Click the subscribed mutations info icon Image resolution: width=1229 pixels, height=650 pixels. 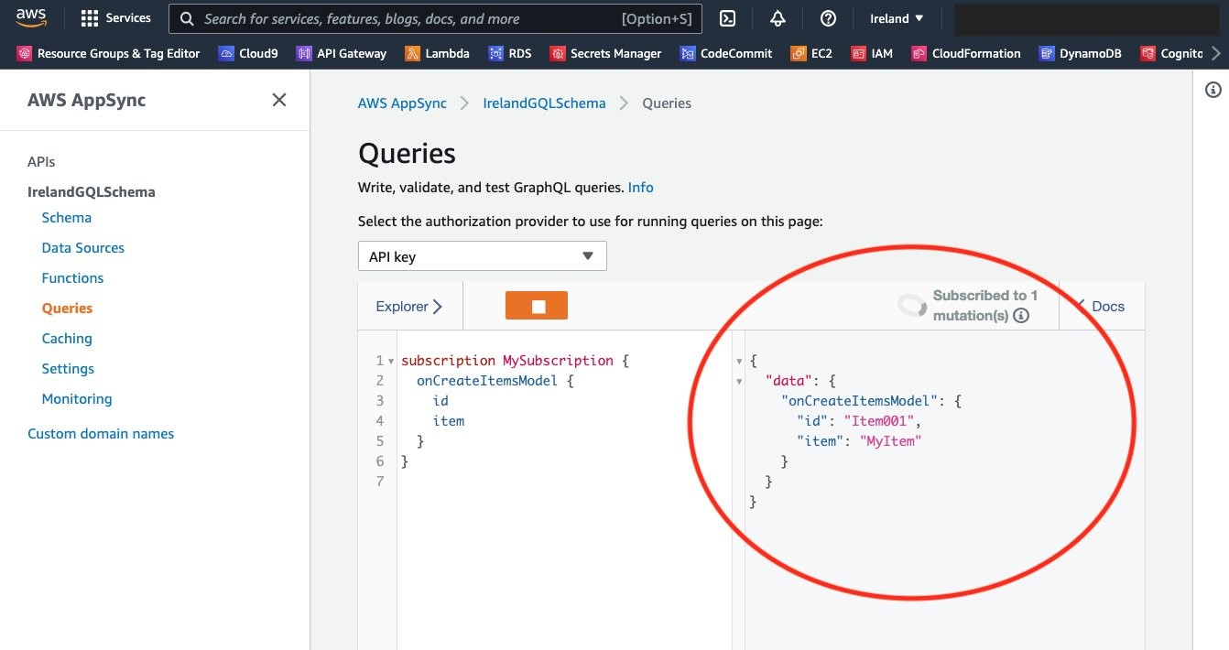point(1021,315)
